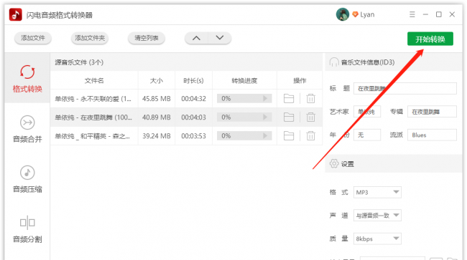Click the 添加文件 button
The image size is (467, 260).
[33, 38]
